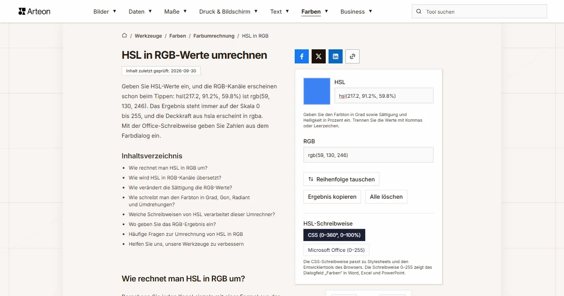Open the Bilder menu
Screen dimensions: 564x296
(x=101, y=12)
